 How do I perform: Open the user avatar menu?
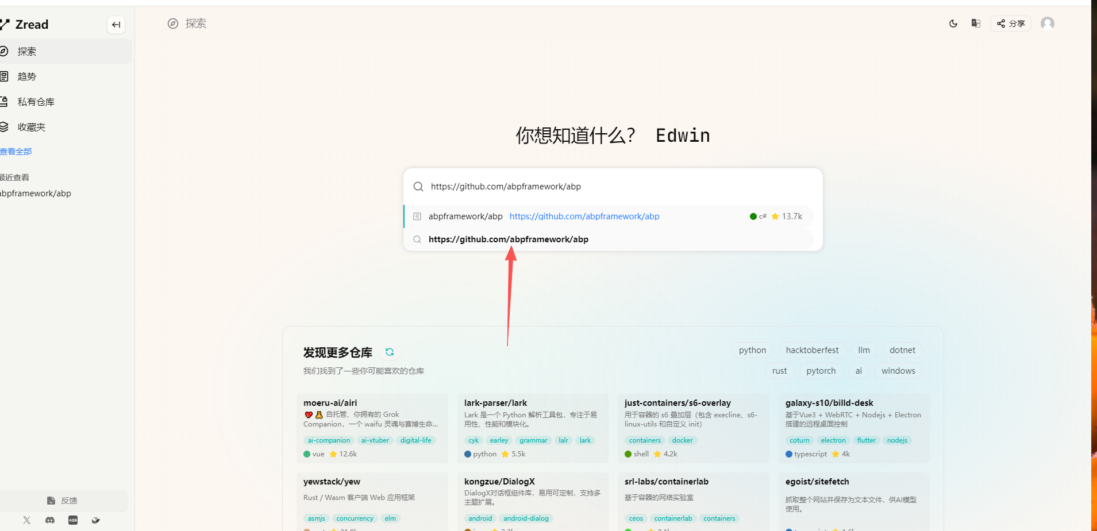pyautogui.click(x=1048, y=24)
